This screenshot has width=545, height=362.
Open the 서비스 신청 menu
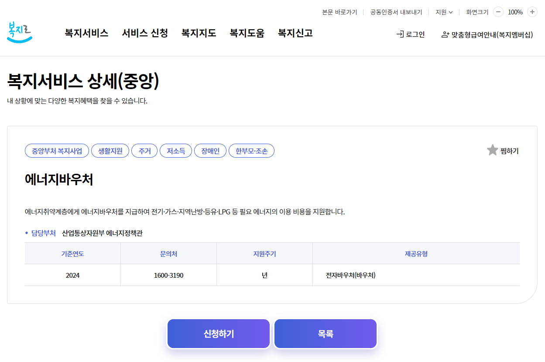[145, 33]
